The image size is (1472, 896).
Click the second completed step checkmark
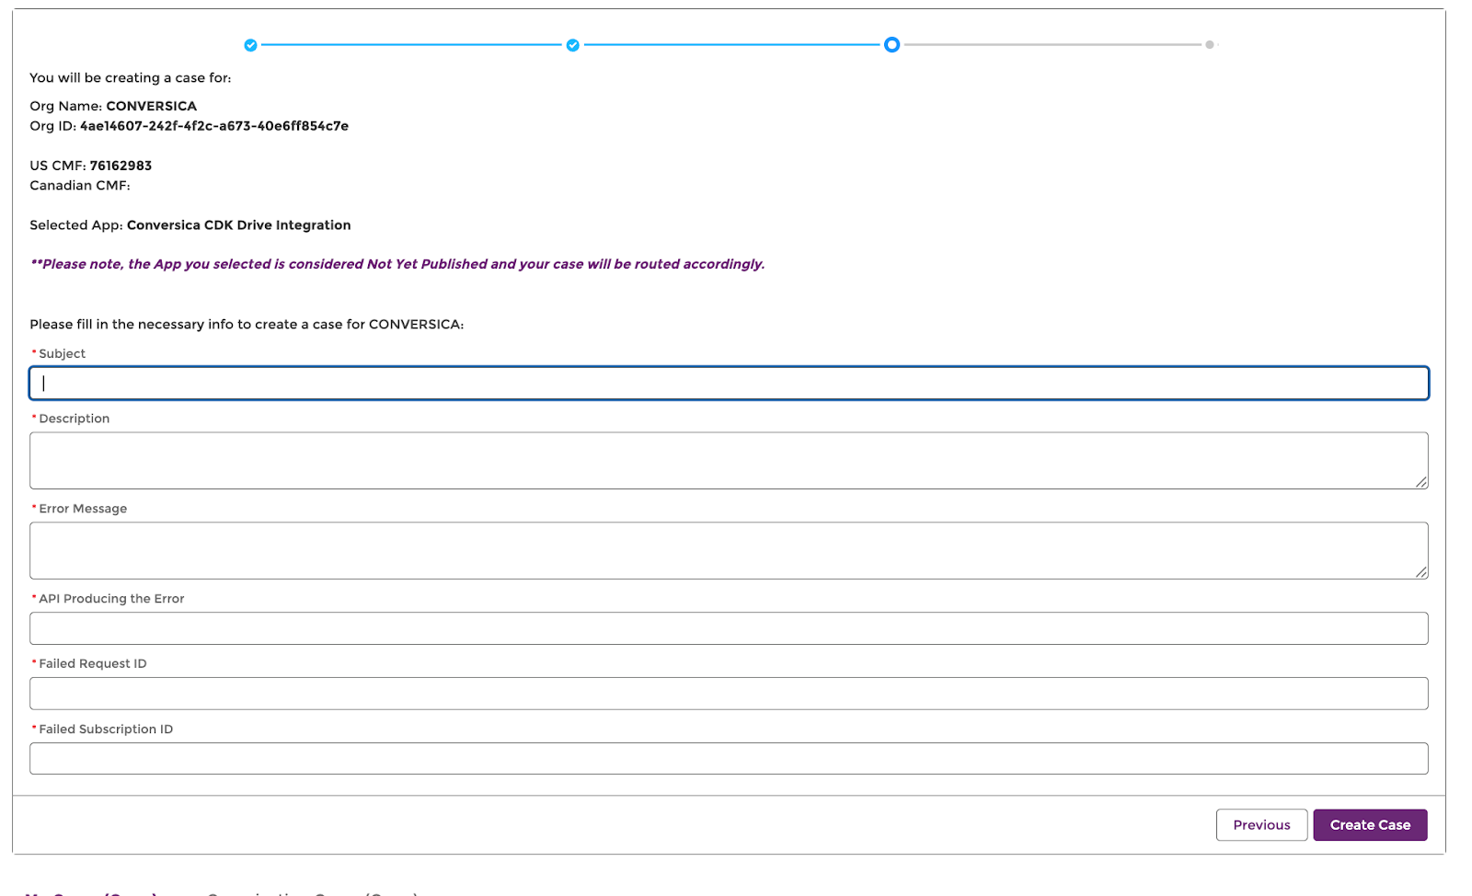pos(572,45)
